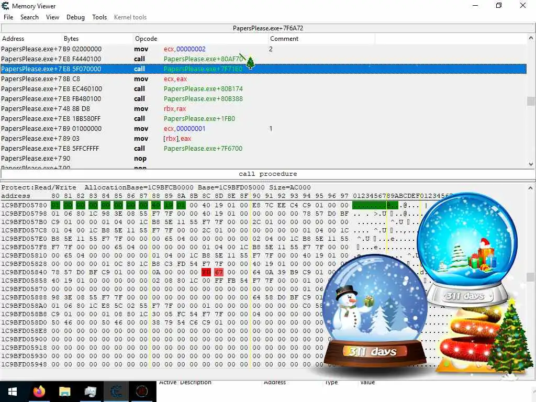
Task: Open File Explorer from the taskbar
Action: pos(64,392)
